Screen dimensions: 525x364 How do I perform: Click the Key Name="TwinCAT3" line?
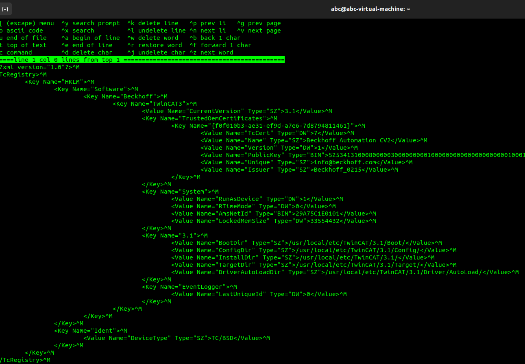155,104
